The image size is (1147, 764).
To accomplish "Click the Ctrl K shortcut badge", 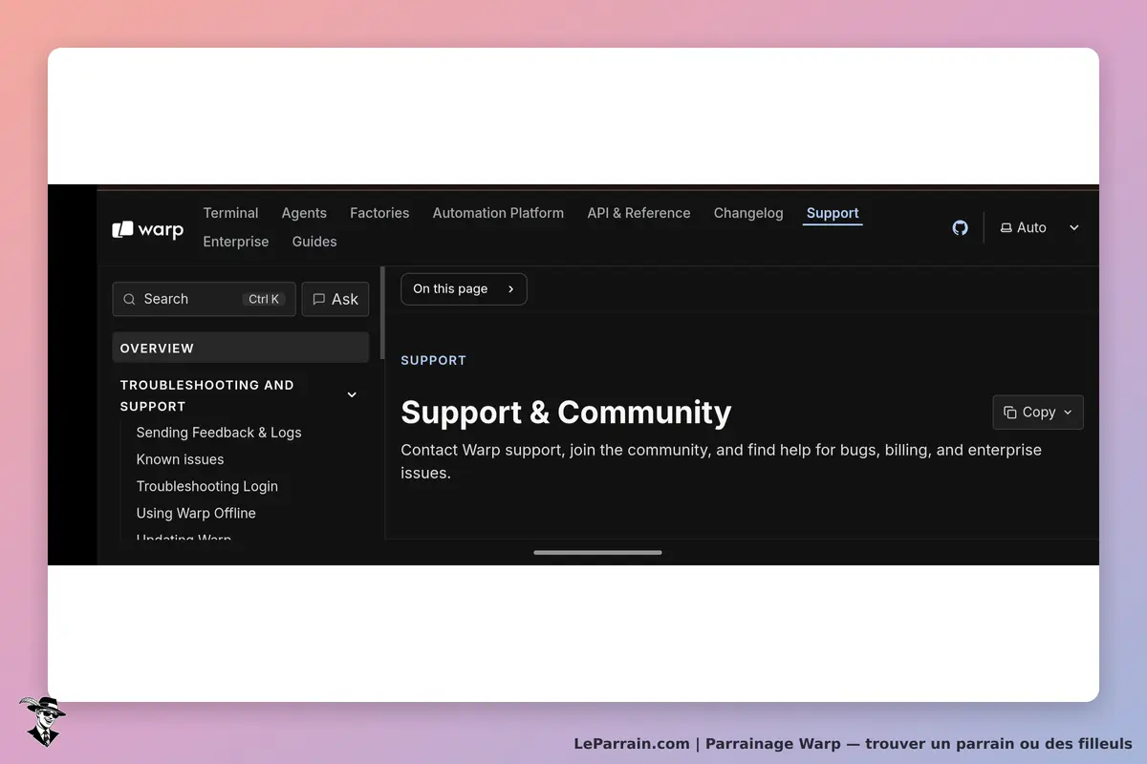I will (x=264, y=299).
